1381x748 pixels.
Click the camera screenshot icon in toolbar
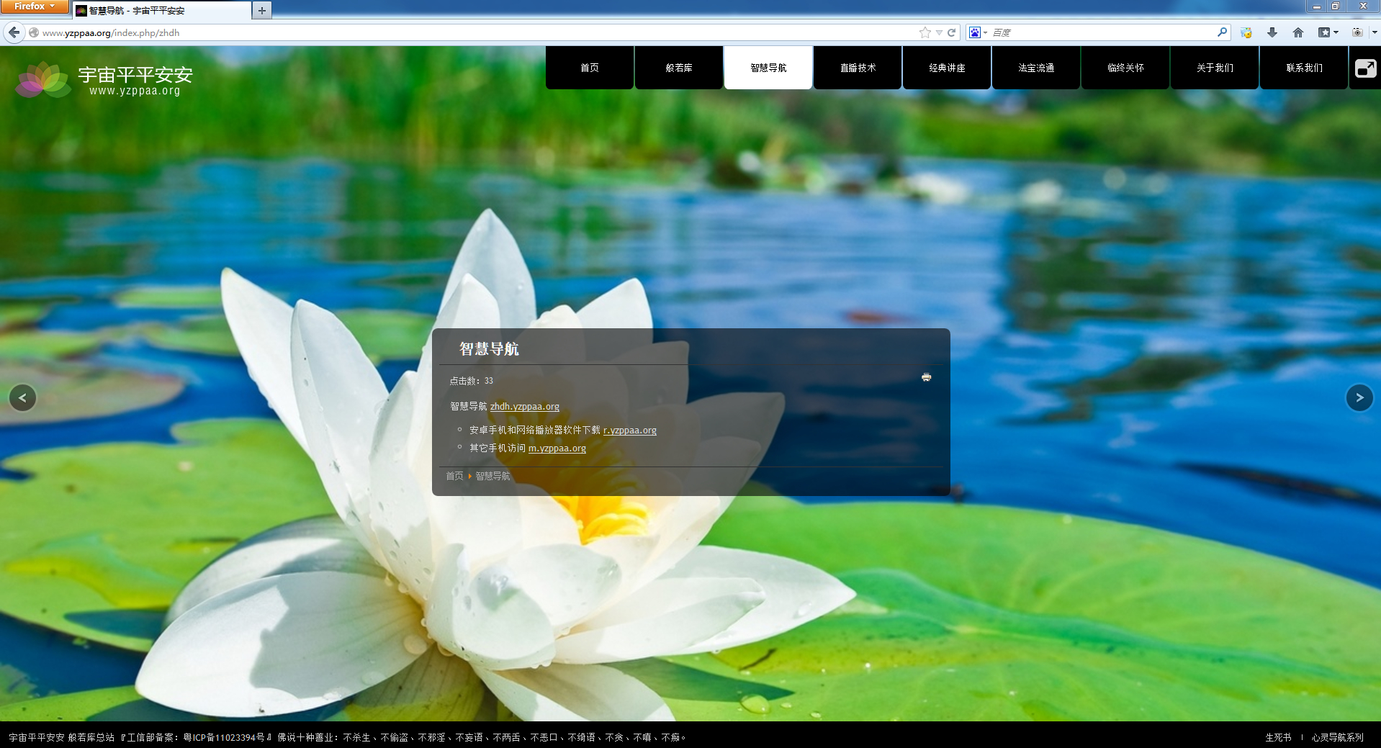pos(1357,32)
